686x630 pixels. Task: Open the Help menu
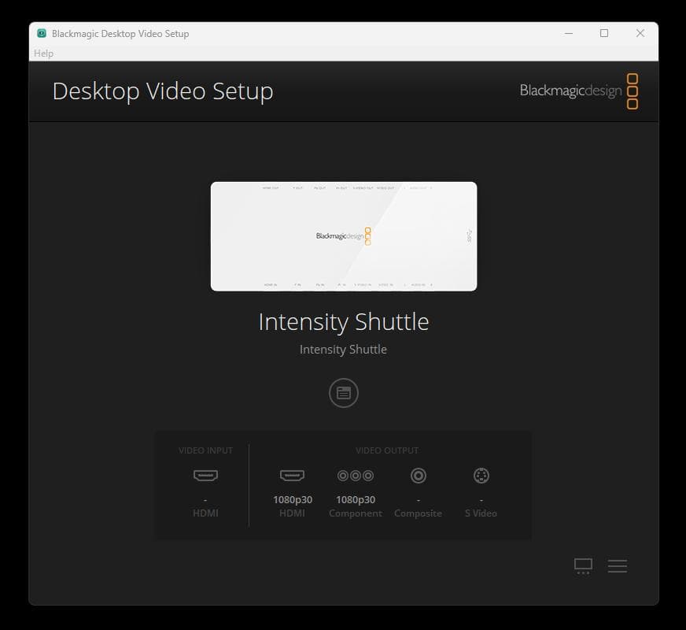coord(44,53)
